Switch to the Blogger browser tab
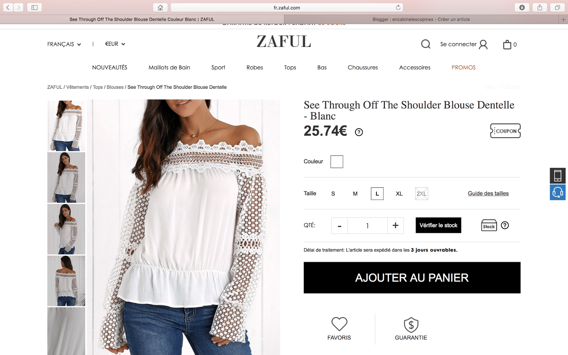568x355 pixels. pyautogui.click(x=421, y=20)
